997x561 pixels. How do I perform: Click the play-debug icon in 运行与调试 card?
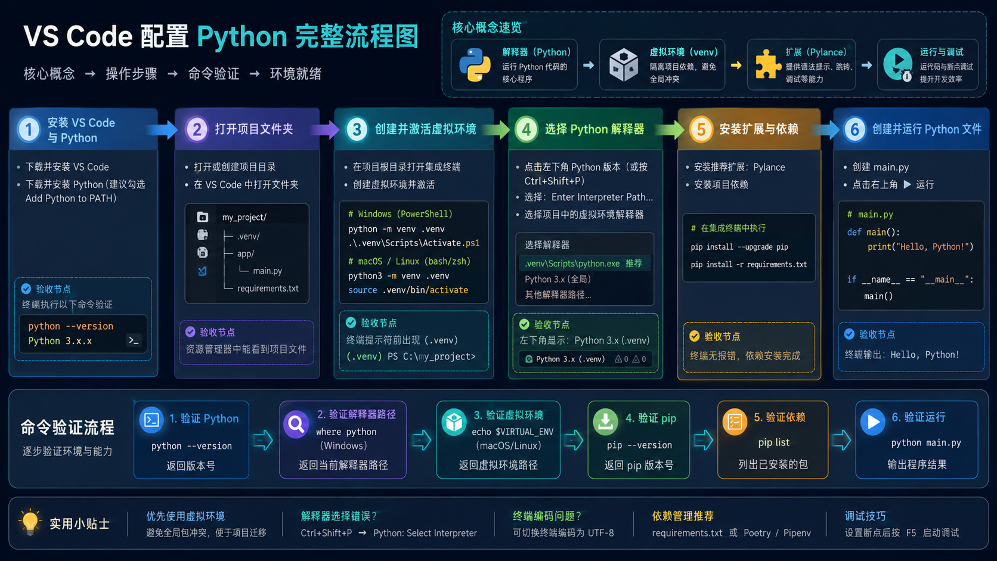tap(898, 64)
